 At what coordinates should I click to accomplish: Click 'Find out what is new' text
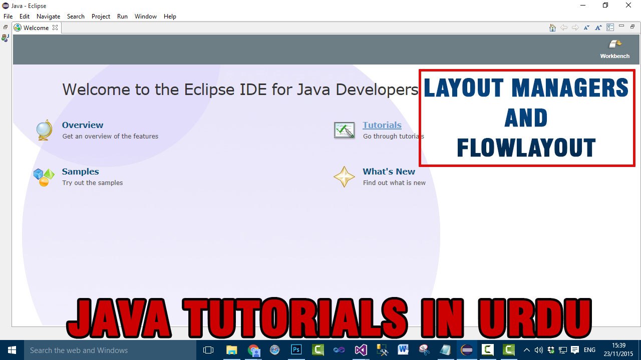pos(394,182)
